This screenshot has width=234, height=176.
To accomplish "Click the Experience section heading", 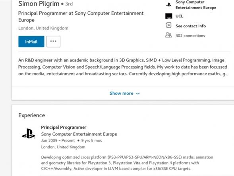I will tap(32, 115).
